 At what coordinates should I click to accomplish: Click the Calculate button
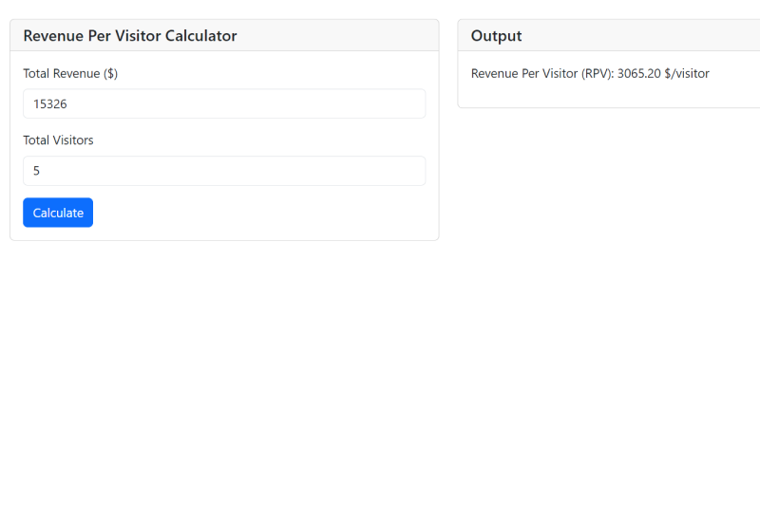(x=58, y=213)
